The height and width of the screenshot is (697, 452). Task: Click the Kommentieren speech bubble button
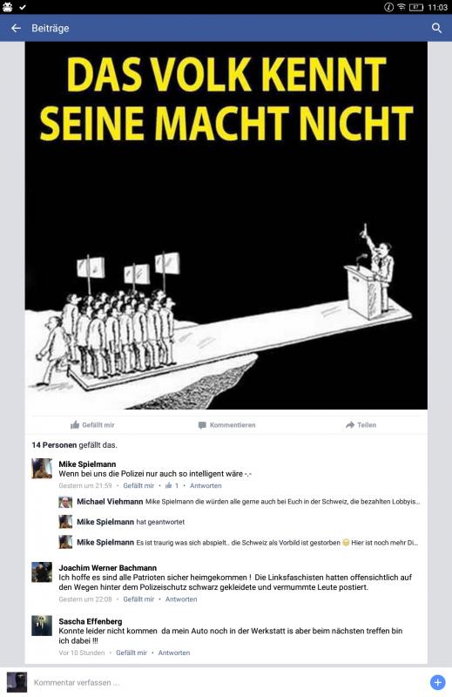click(226, 425)
